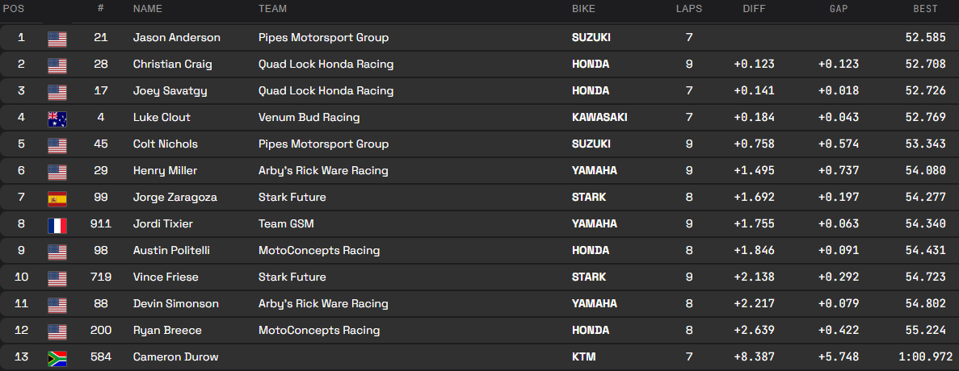Click the KAWASAKI bike label
The image size is (959, 371).
click(x=599, y=118)
